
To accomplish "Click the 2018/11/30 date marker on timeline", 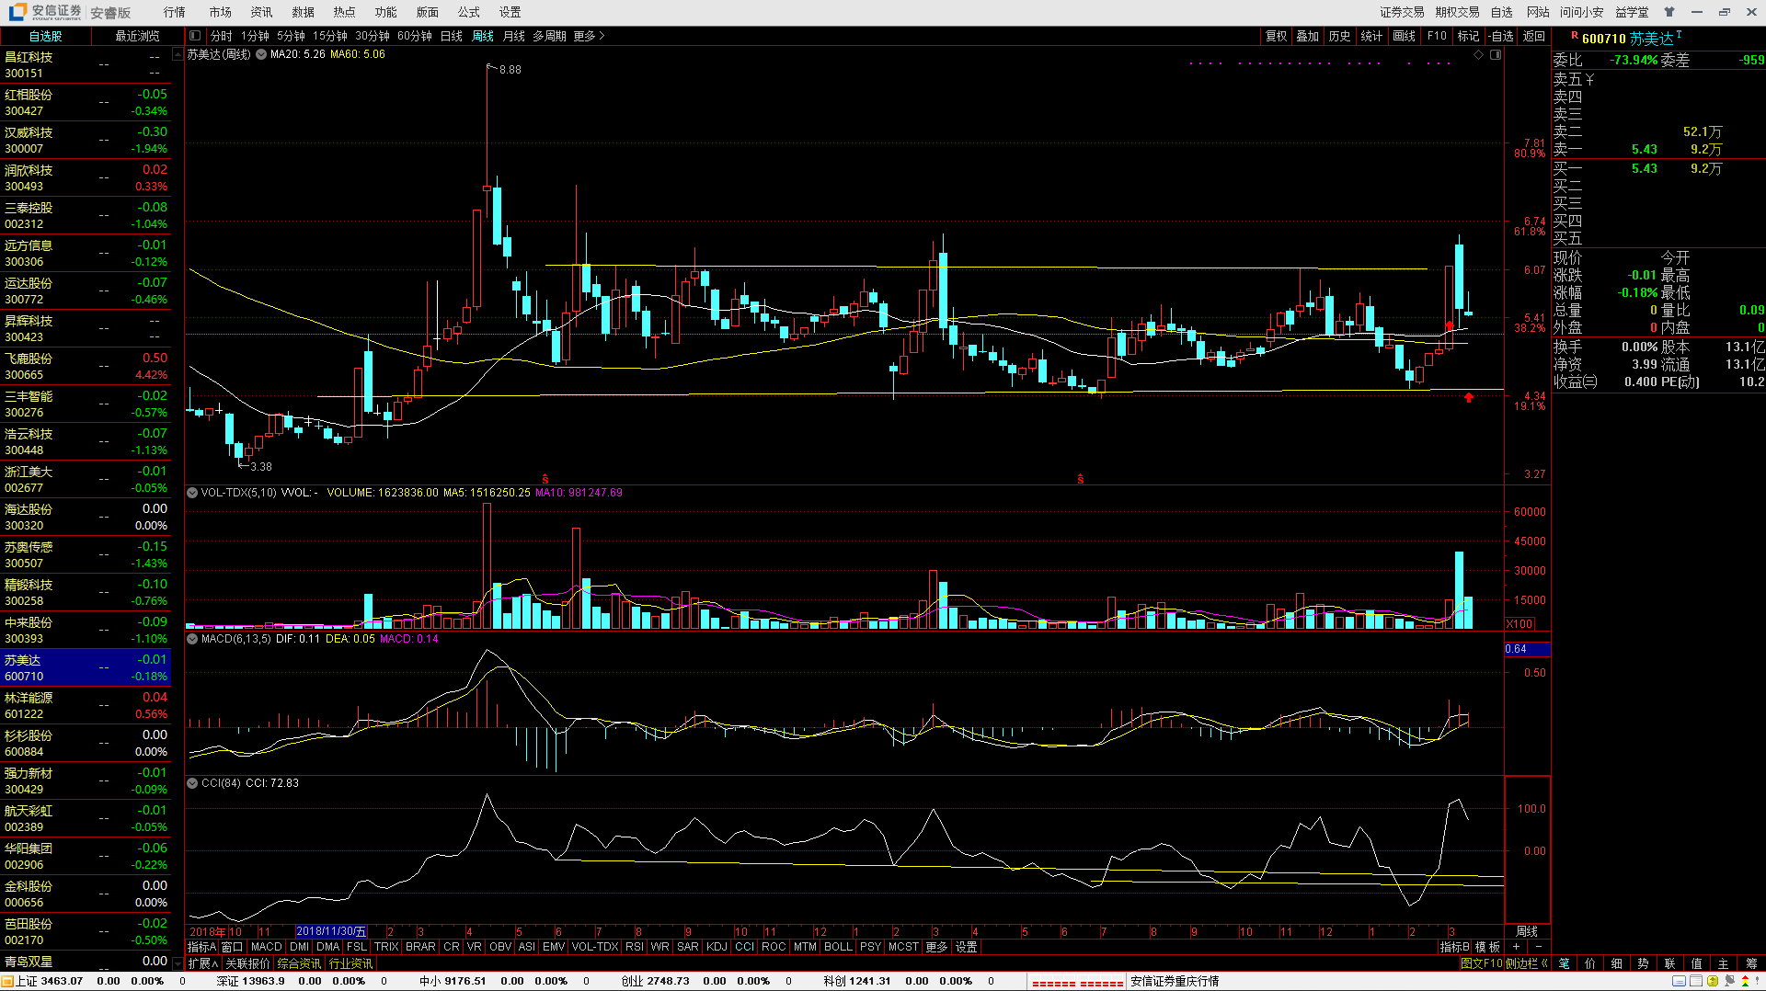I will pos(331,931).
